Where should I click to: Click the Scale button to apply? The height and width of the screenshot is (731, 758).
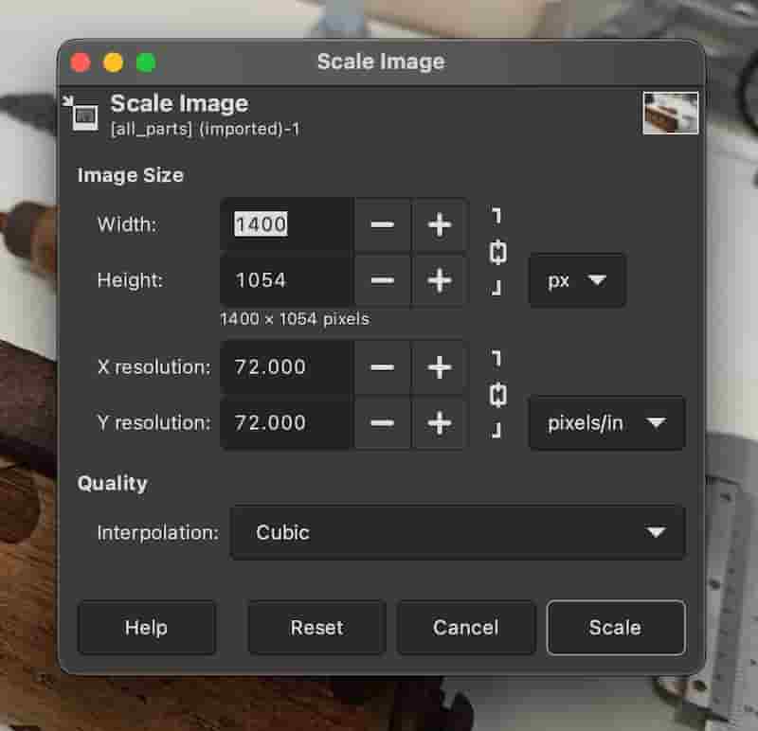click(615, 628)
